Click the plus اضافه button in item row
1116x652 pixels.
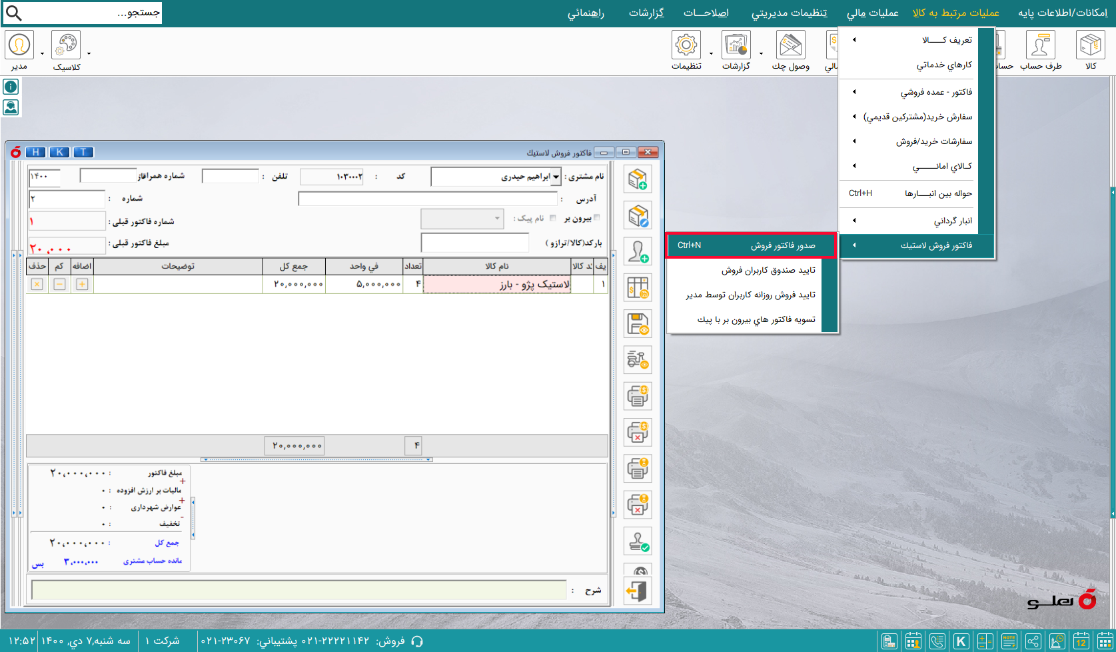click(82, 285)
